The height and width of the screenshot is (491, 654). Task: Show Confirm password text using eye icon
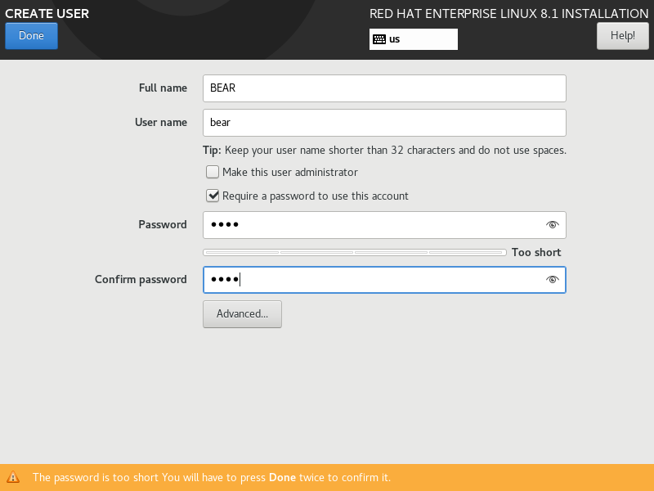tap(553, 280)
